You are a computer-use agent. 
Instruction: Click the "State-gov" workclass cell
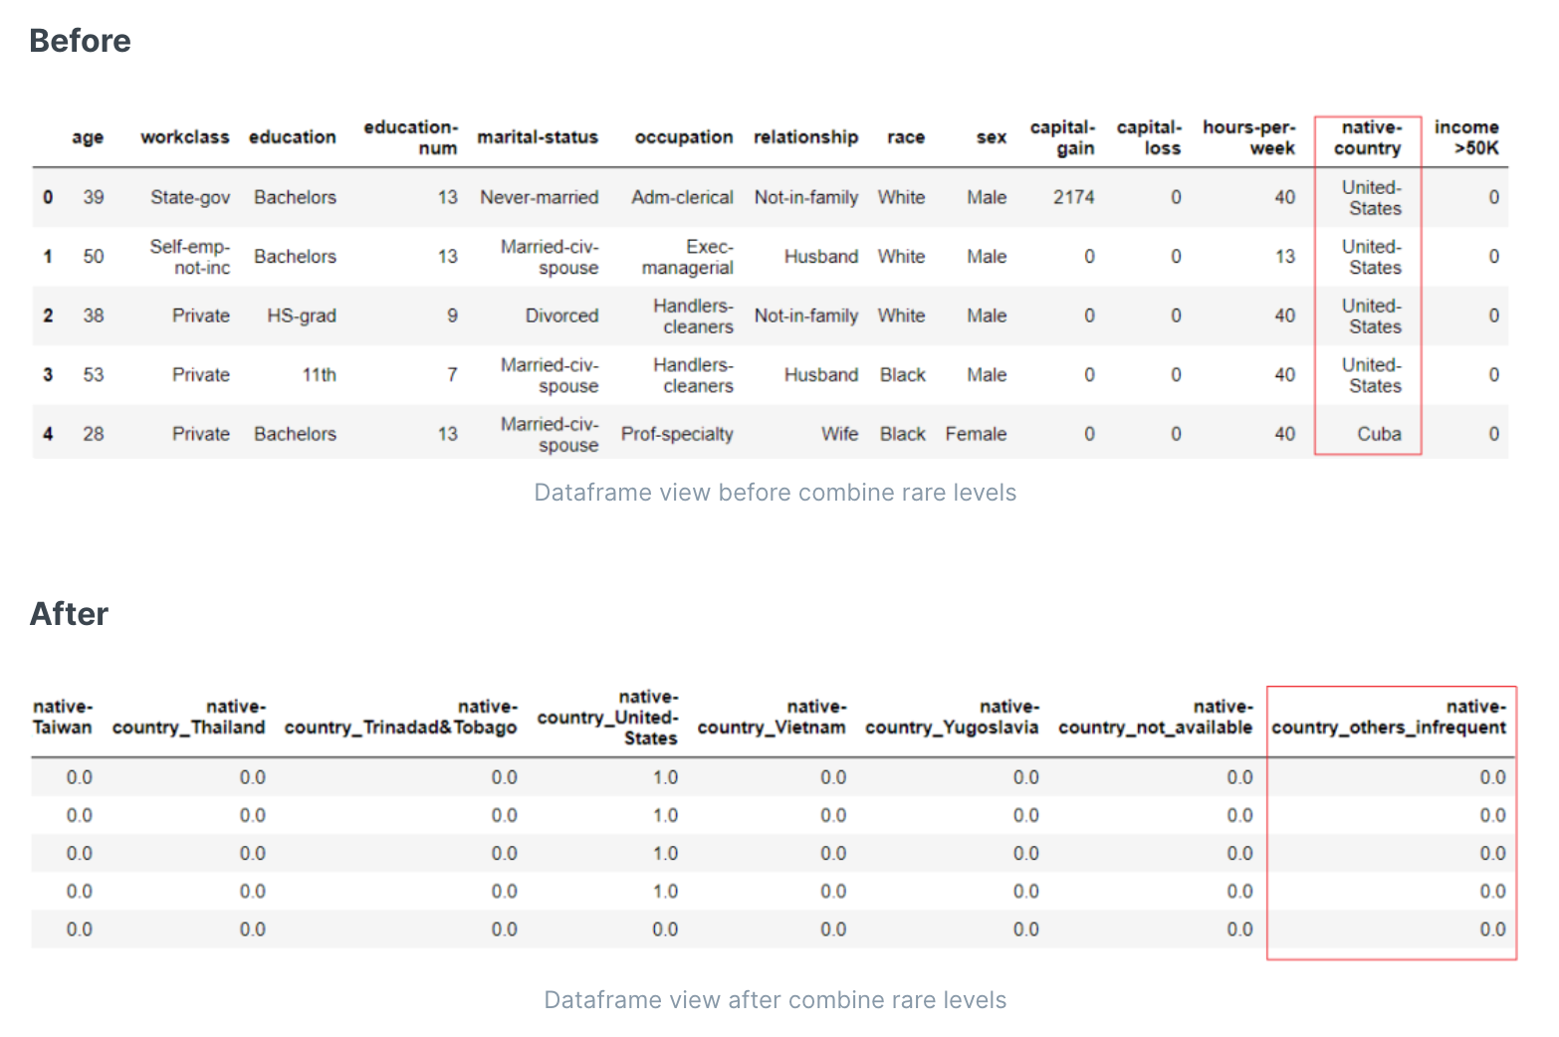coord(190,197)
